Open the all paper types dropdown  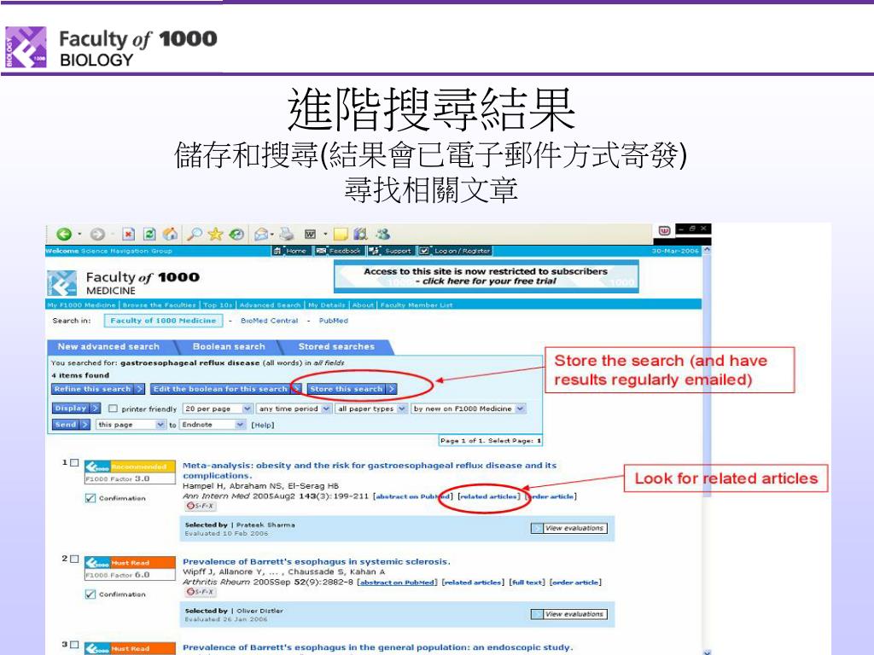[370, 409]
